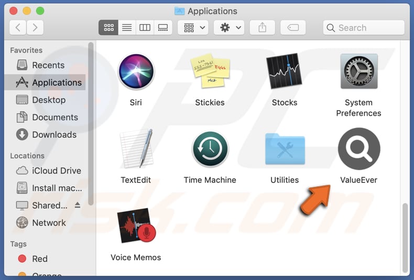Open the gear action menu
This screenshot has width=414, height=280.
(x=229, y=27)
